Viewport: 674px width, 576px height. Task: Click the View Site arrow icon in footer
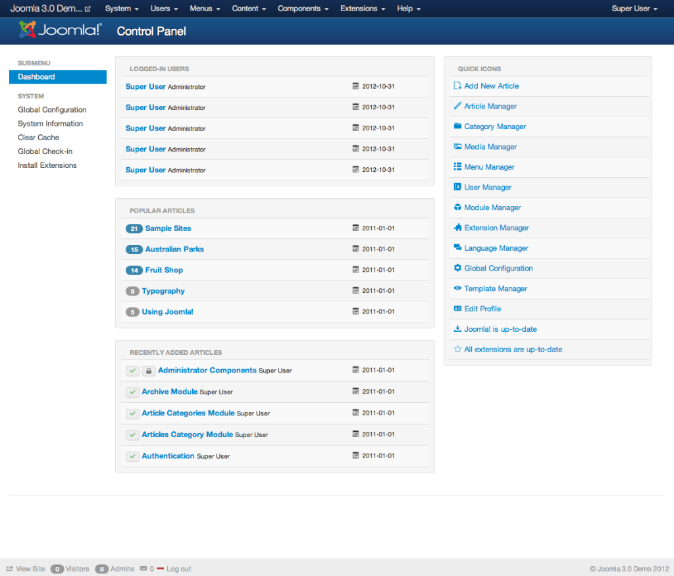pos(9,568)
